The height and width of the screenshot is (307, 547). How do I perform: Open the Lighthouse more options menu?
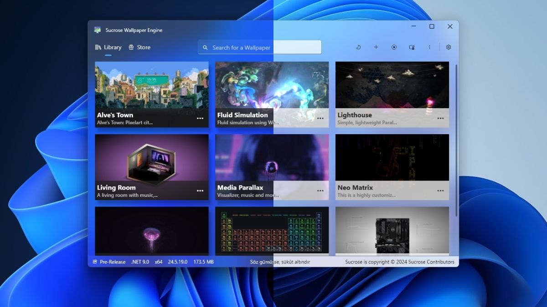440,118
